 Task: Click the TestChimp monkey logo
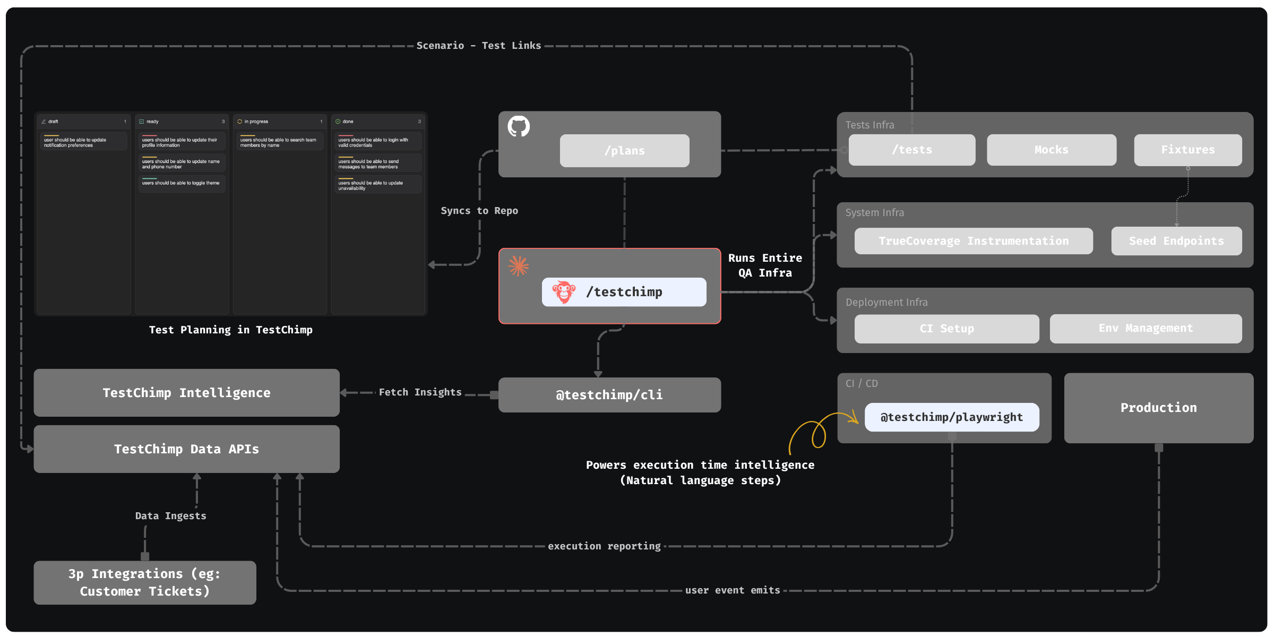565,291
